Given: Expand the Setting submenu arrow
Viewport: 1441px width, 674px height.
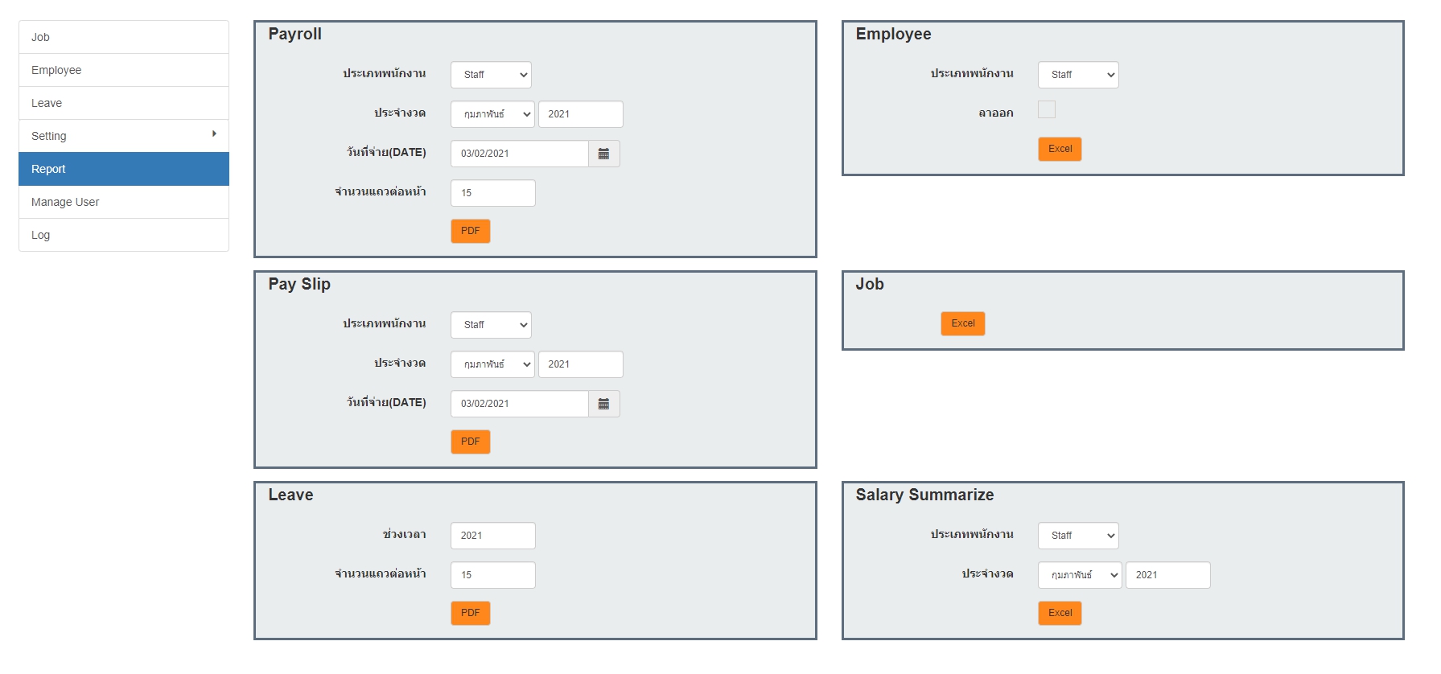Looking at the screenshot, I should tap(214, 134).
